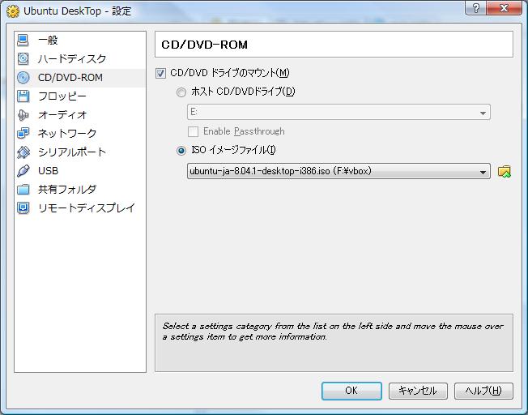Select ISO イメージファイル radio button
The image size is (528, 415).
pyautogui.click(x=181, y=151)
